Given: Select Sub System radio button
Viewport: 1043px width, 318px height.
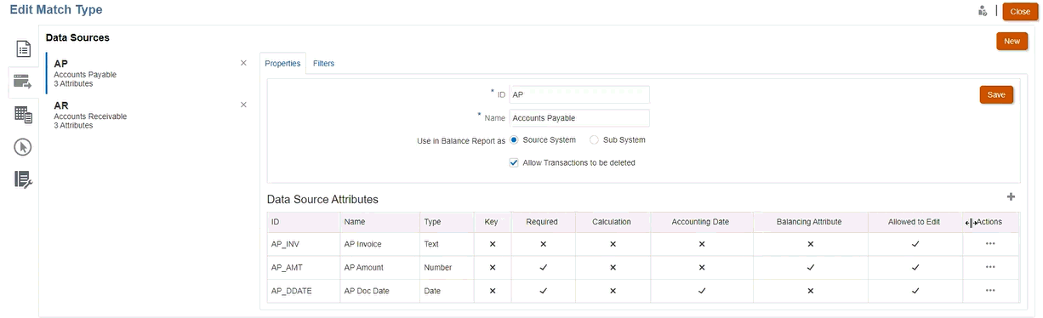Looking at the screenshot, I should [x=595, y=140].
